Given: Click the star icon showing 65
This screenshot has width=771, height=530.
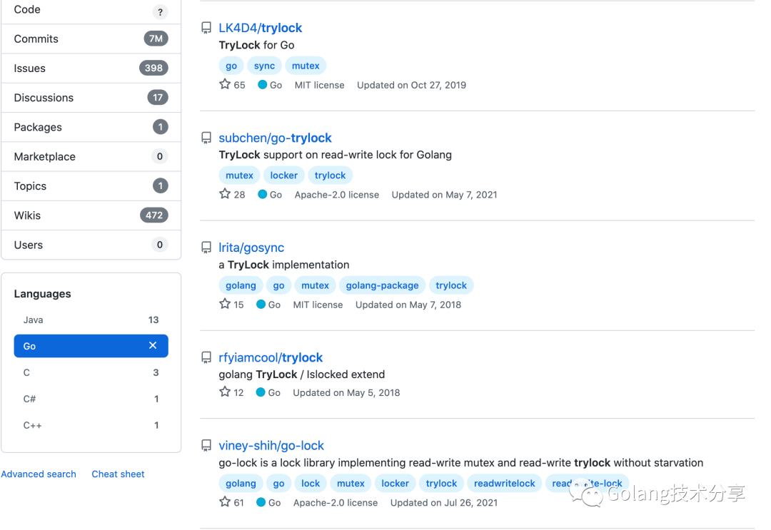Looking at the screenshot, I should point(225,84).
